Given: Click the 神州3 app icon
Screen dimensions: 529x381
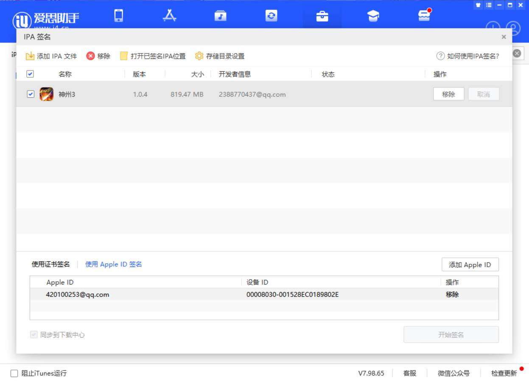Looking at the screenshot, I should [x=46, y=94].
